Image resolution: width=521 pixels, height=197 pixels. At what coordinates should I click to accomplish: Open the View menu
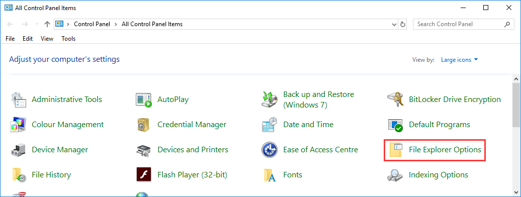point(47,39)
